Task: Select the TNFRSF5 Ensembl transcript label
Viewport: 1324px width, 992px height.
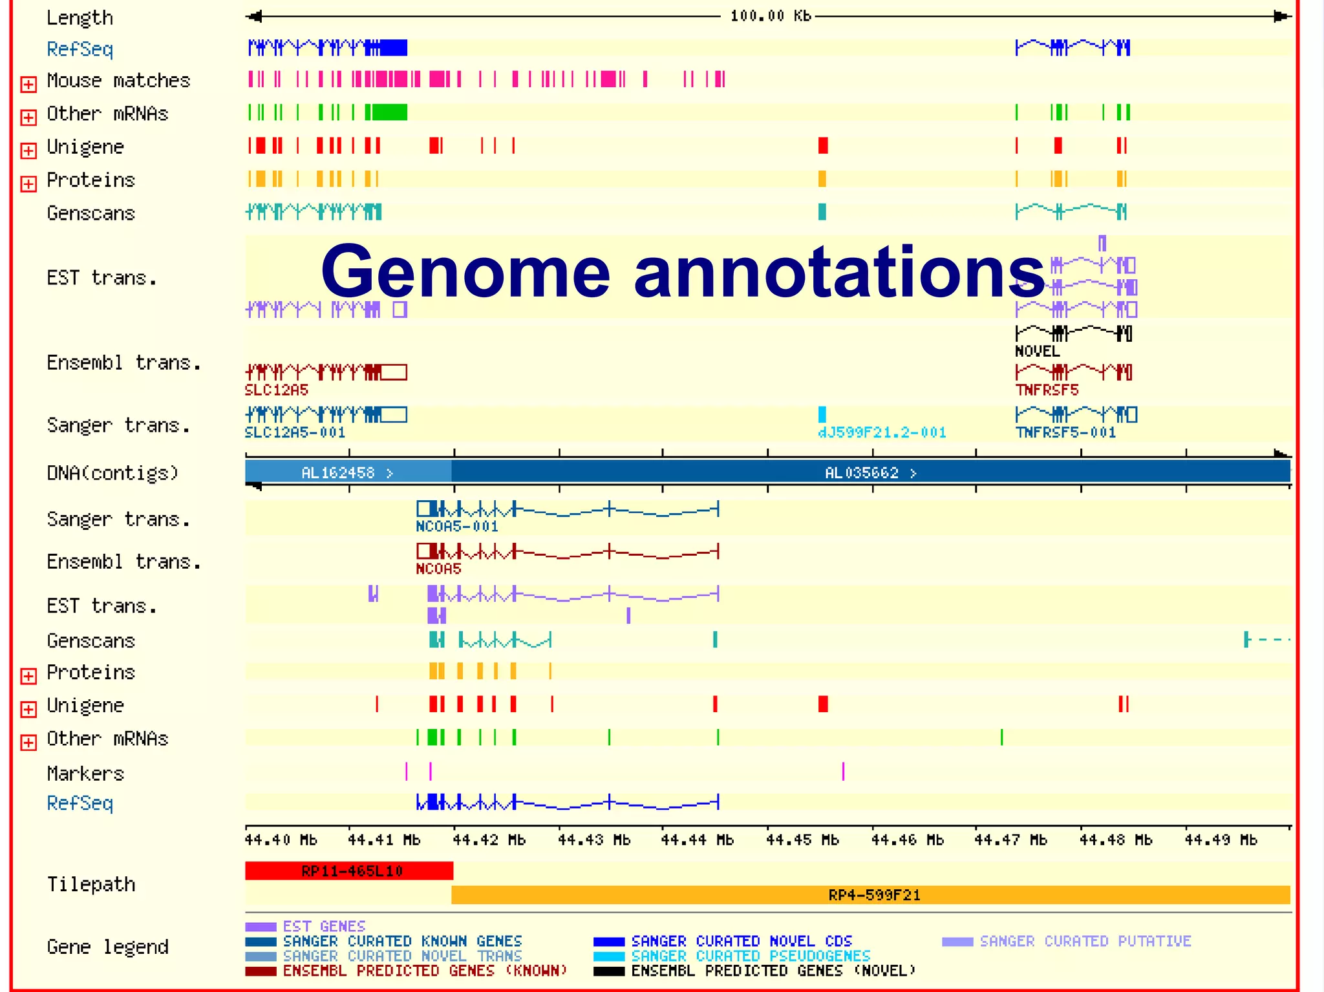Action: click(x=1047, y=390)
